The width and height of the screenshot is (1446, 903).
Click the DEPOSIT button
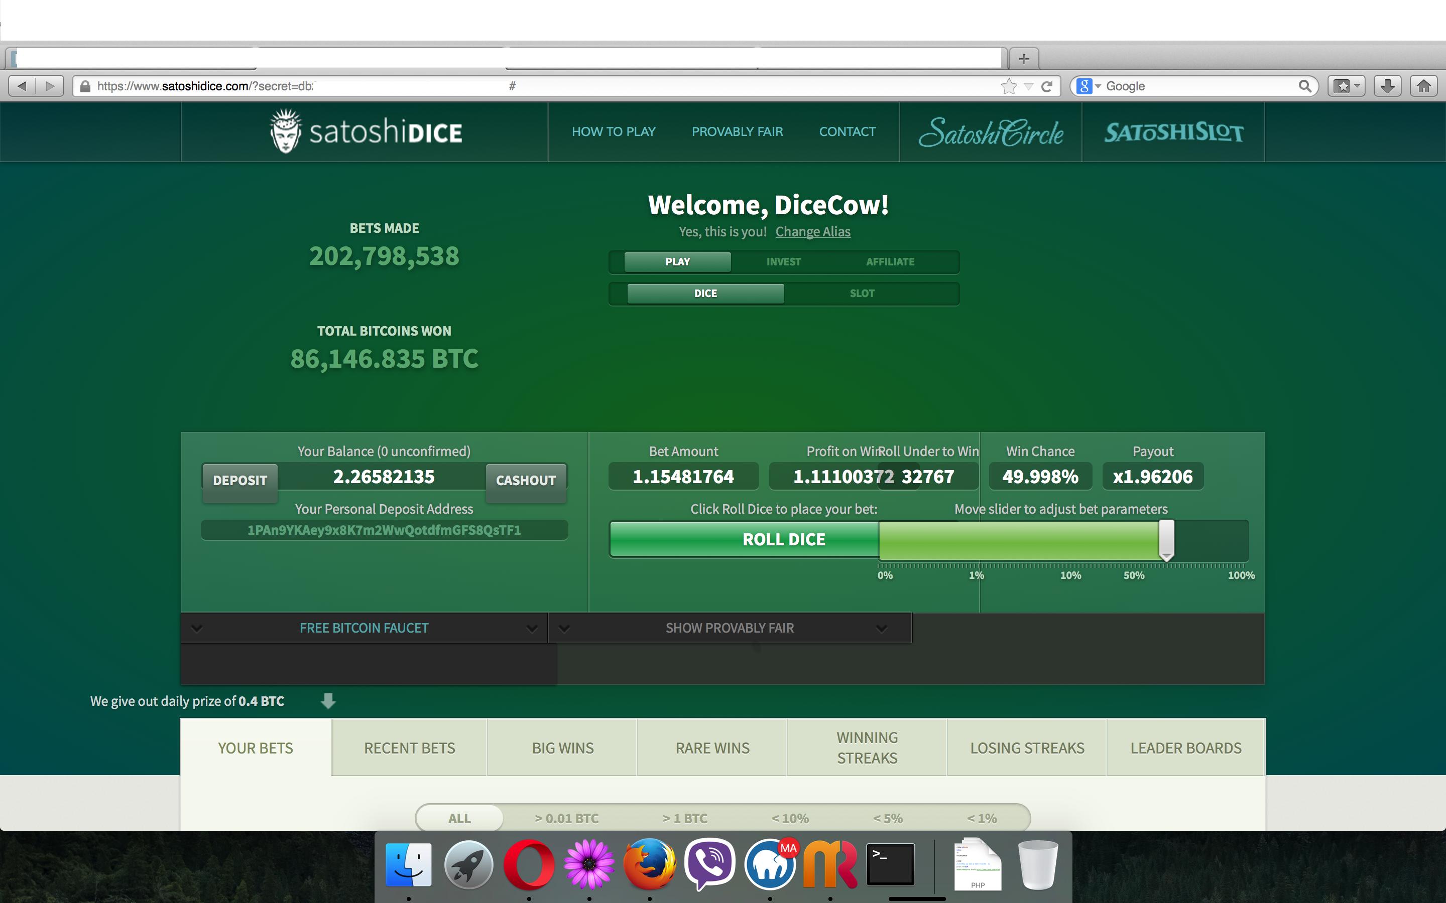tap(240, 481)
